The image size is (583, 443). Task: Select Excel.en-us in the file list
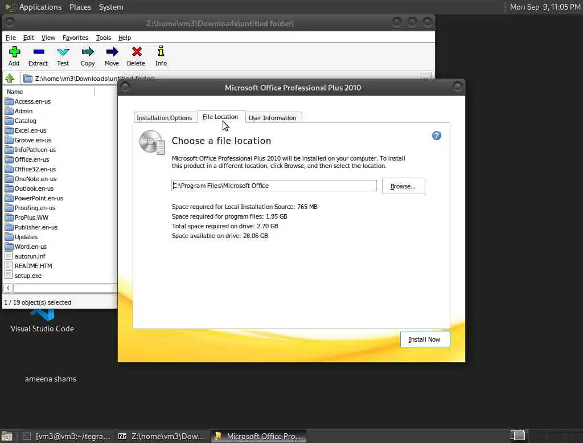30,130
